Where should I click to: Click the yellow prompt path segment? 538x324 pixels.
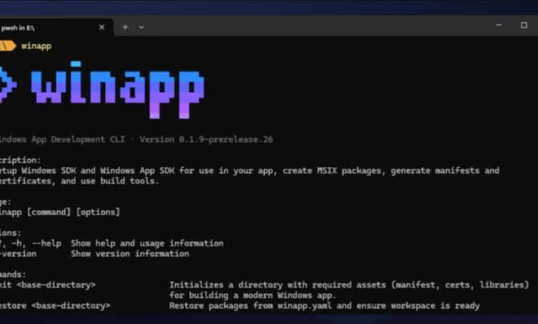coord(7,45)
